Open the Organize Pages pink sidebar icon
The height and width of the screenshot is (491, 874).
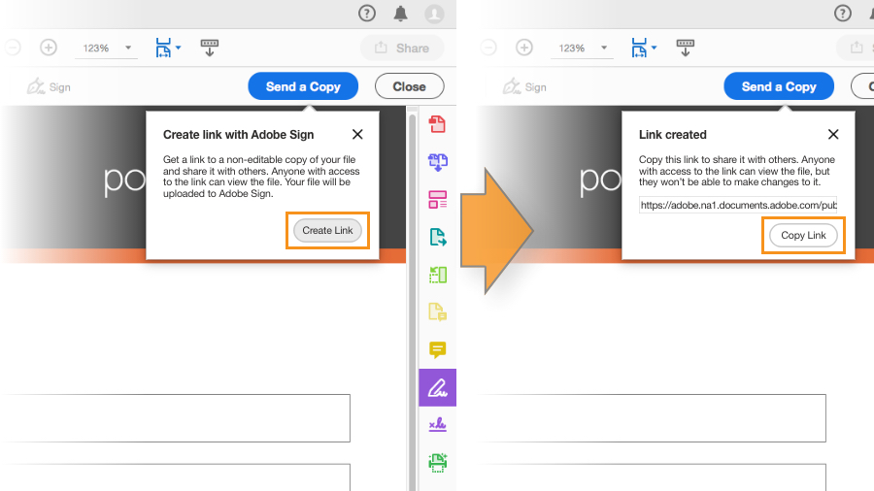(x=437, y=200)
